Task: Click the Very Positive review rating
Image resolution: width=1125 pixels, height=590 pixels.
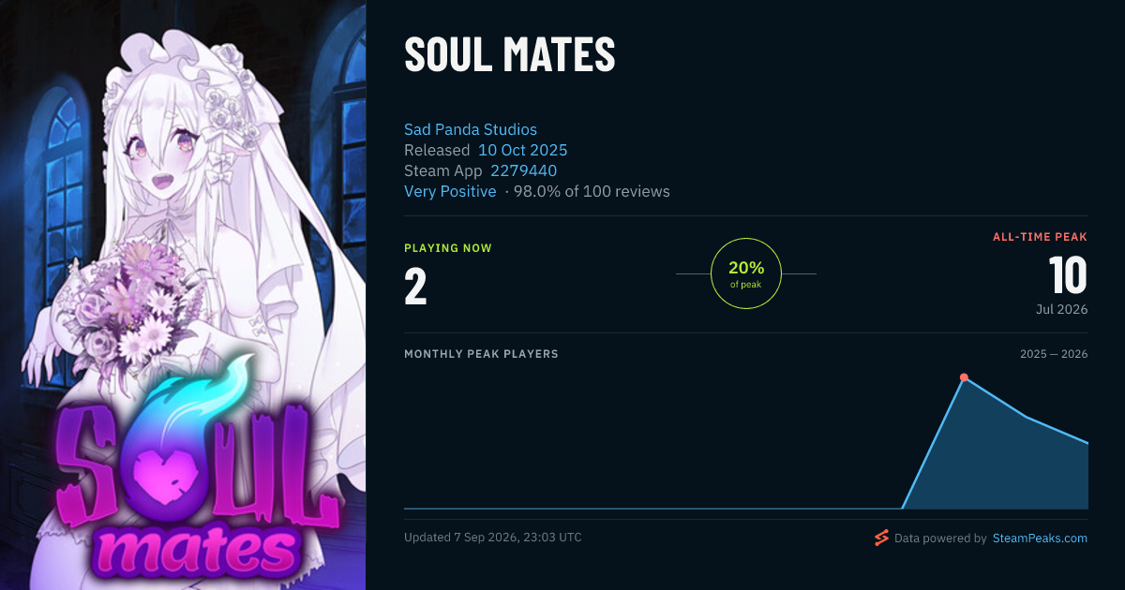Action: pyautogui.click(x=450, y=191)
